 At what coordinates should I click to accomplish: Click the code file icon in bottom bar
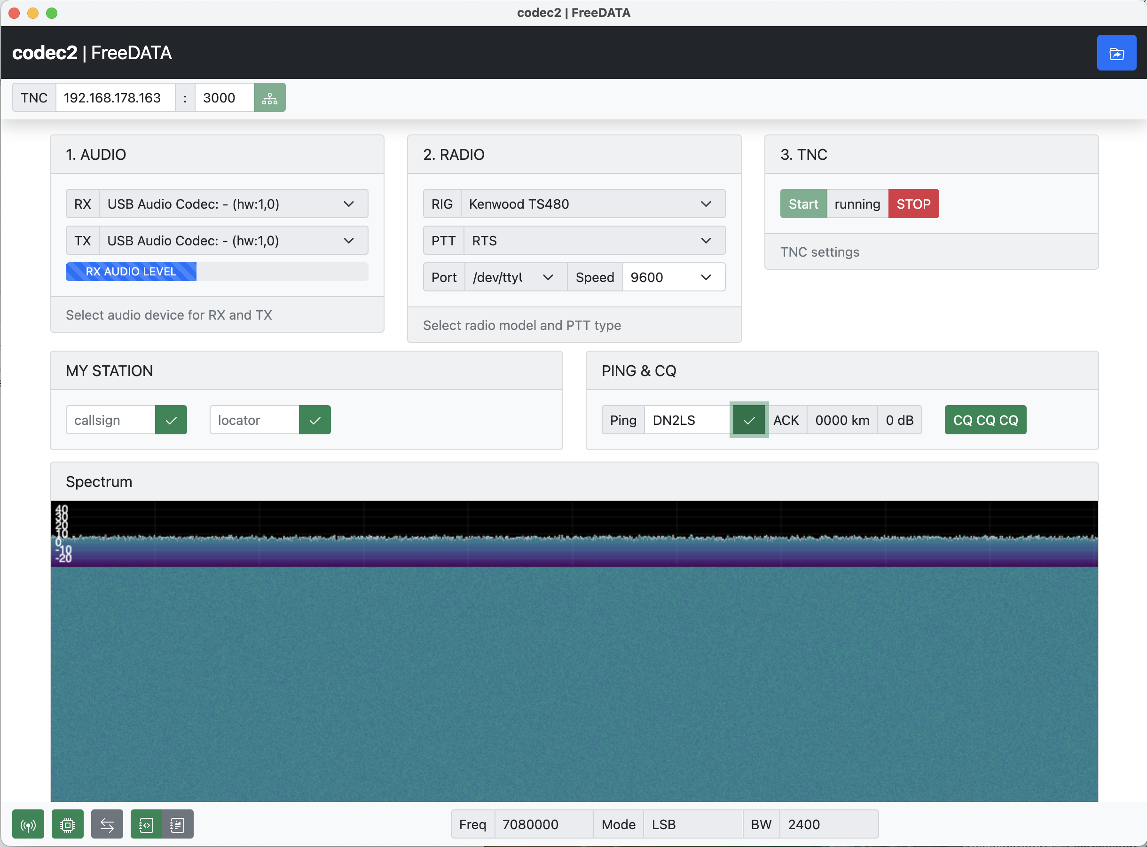tap(146, 824)
